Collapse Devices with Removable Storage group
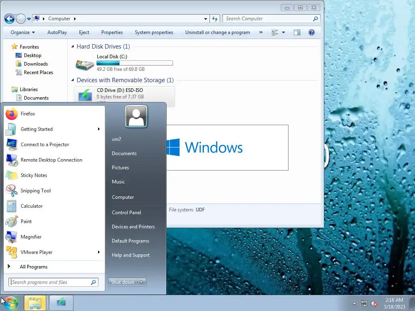The image size is (415, 311). [x=73, y=80]
